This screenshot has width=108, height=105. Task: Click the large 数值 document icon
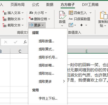(63, 15)
